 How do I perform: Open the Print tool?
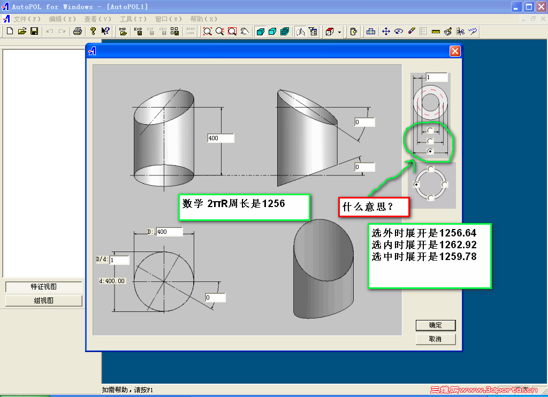pos(78,31)
